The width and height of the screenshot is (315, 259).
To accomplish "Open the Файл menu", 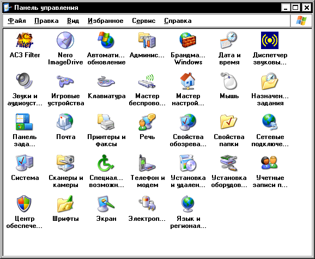I will click(x=17, y=21).
